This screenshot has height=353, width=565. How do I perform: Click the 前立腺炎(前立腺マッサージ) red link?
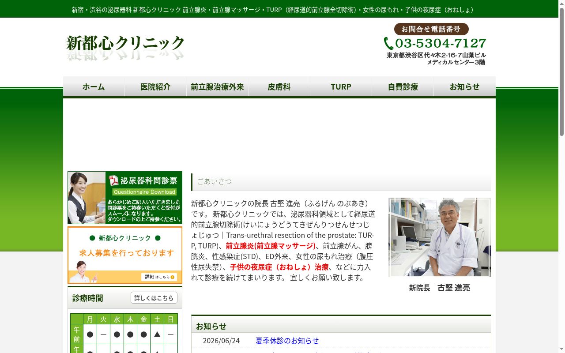click(x=271, y=246)
